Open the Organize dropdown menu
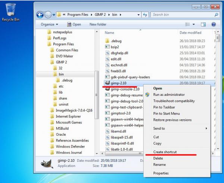This screenshot has height=183, width=224. pyautogui.click(x=49, y=24)
